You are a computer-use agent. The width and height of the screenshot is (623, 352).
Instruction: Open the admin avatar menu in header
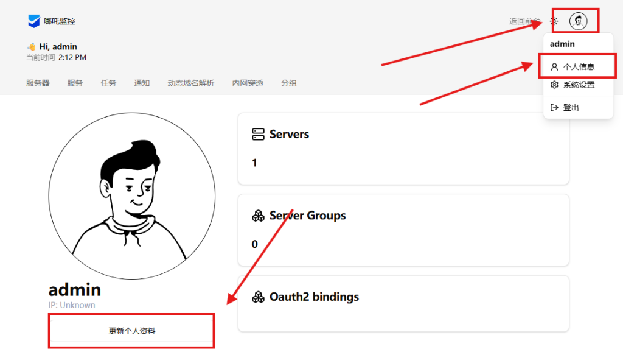point(578,21)
